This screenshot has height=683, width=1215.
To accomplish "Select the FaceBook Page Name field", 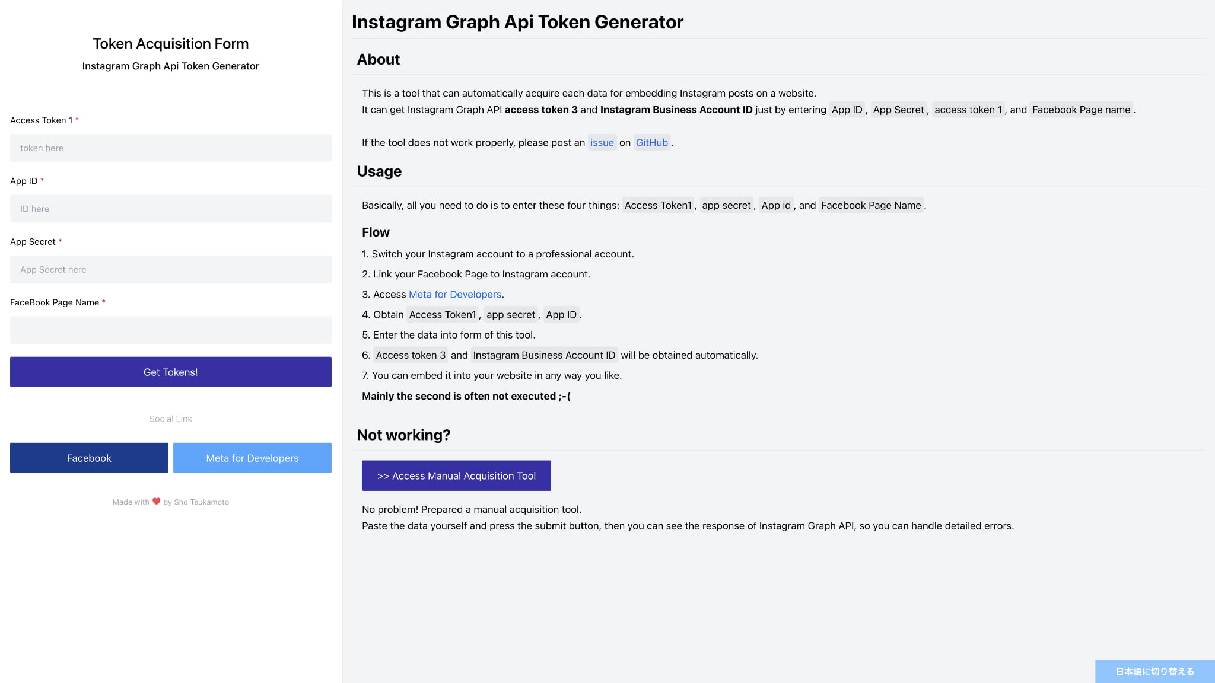I will [x=170, y=330].
